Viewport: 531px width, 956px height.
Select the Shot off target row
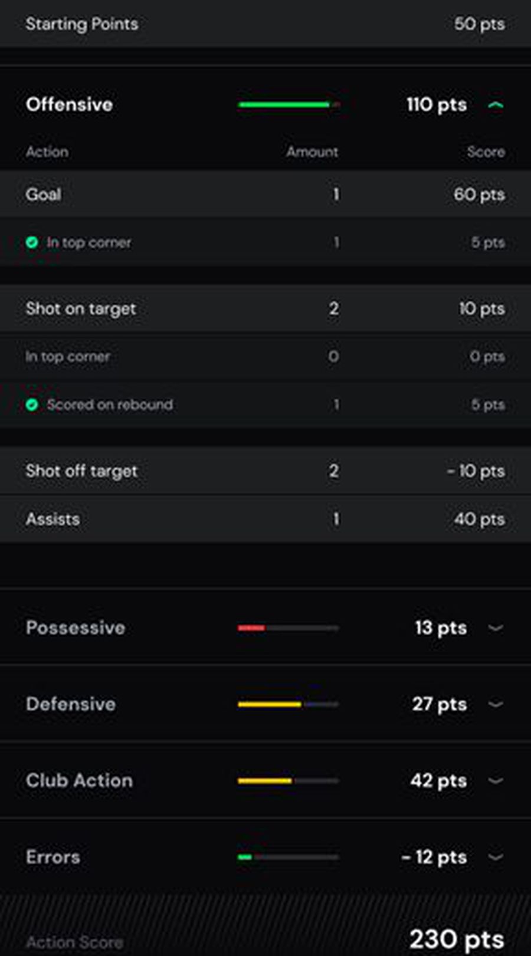(265, 471)
